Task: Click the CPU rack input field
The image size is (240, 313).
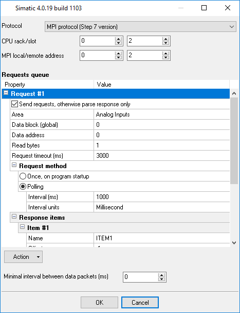Action: [98, 41]
